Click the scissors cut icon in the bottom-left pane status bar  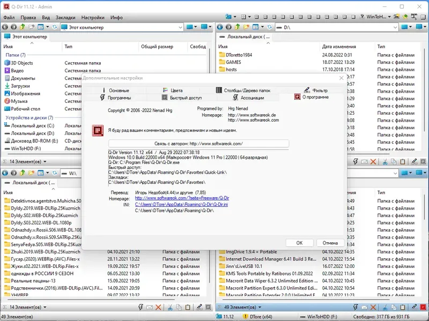point(170,307)
